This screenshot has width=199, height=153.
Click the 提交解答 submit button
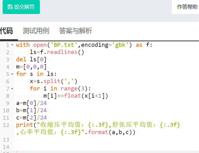click(21, 7)
